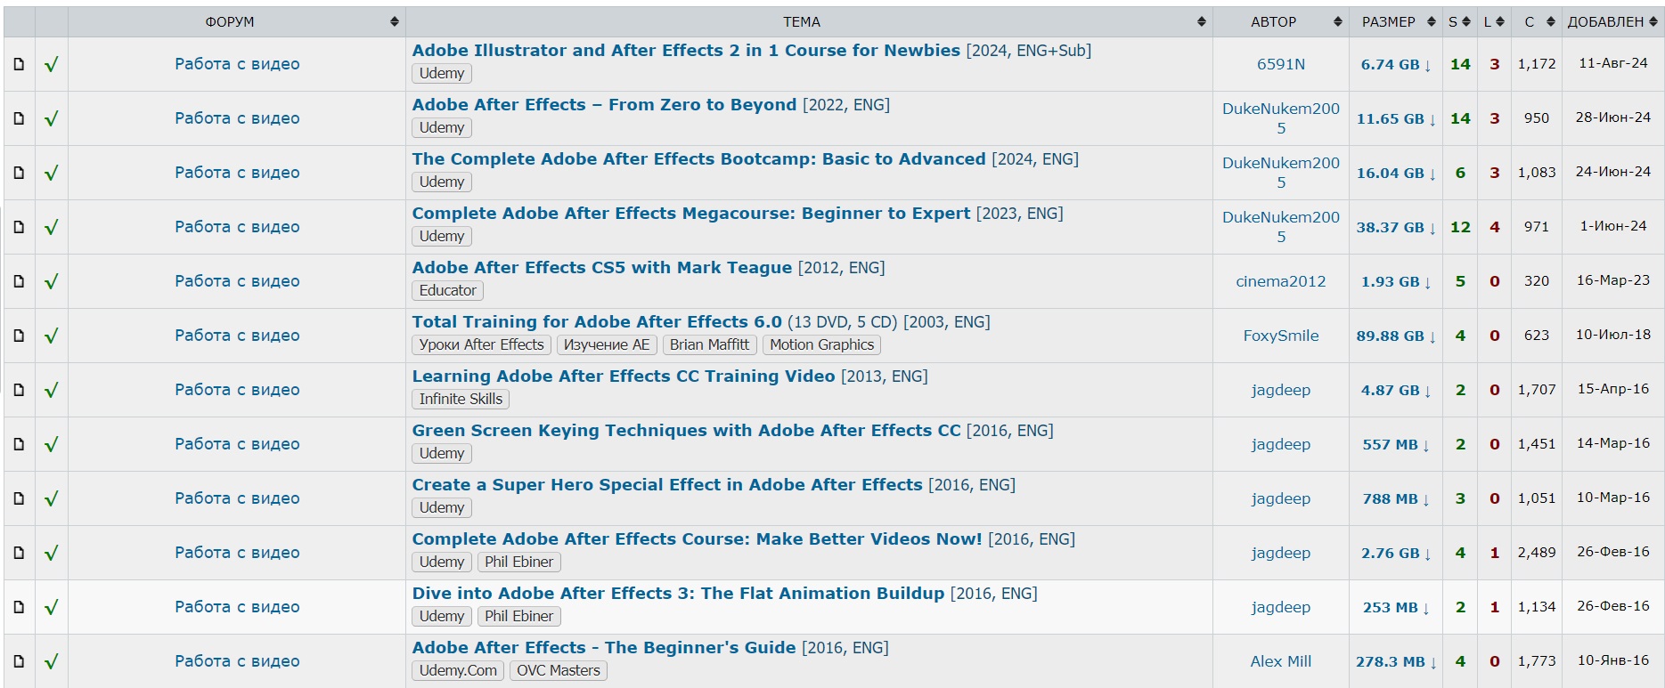Viewport: 1665px width, 688px height.
Task: Click the document icon on the Total Training row
Action: pos(19,336)
